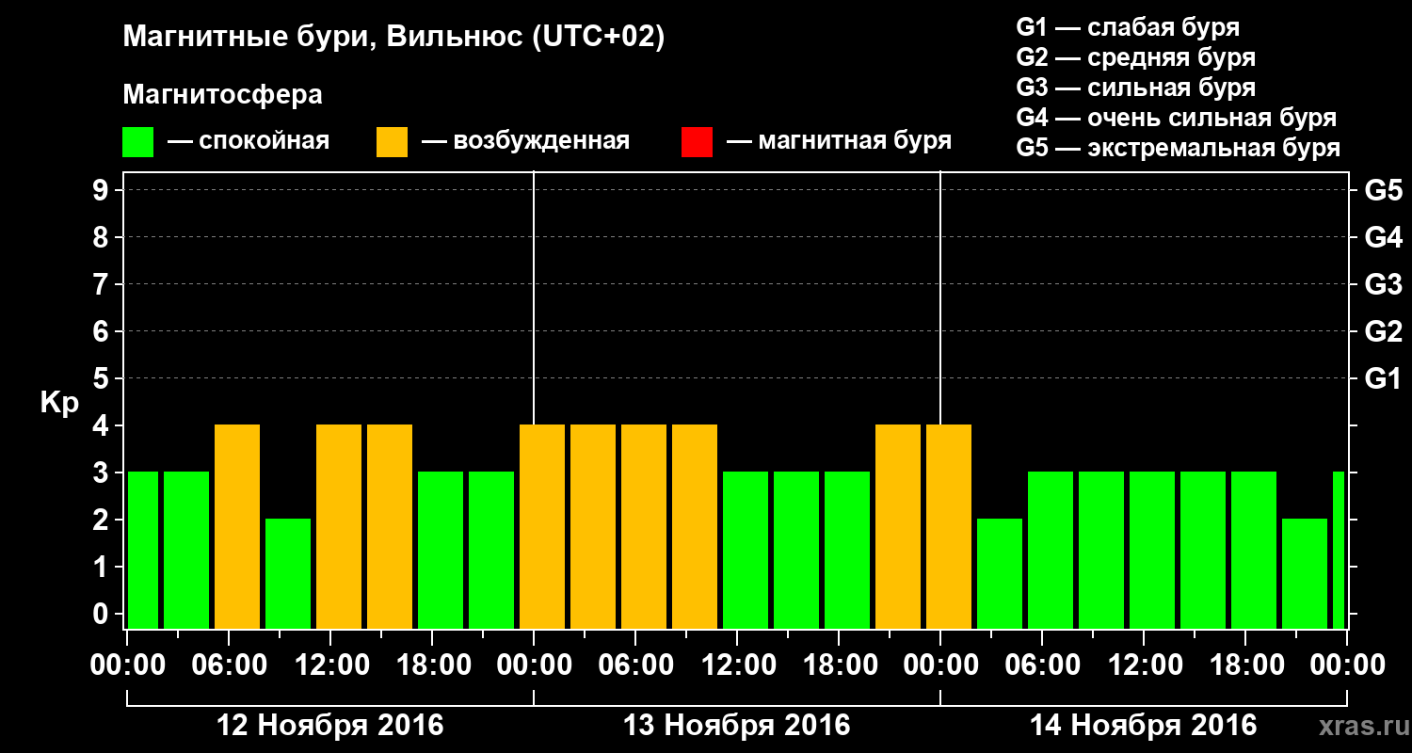Click the Kp axis value 0
The width and height of the screenshot is (1412, 753).
pos(103,615)
